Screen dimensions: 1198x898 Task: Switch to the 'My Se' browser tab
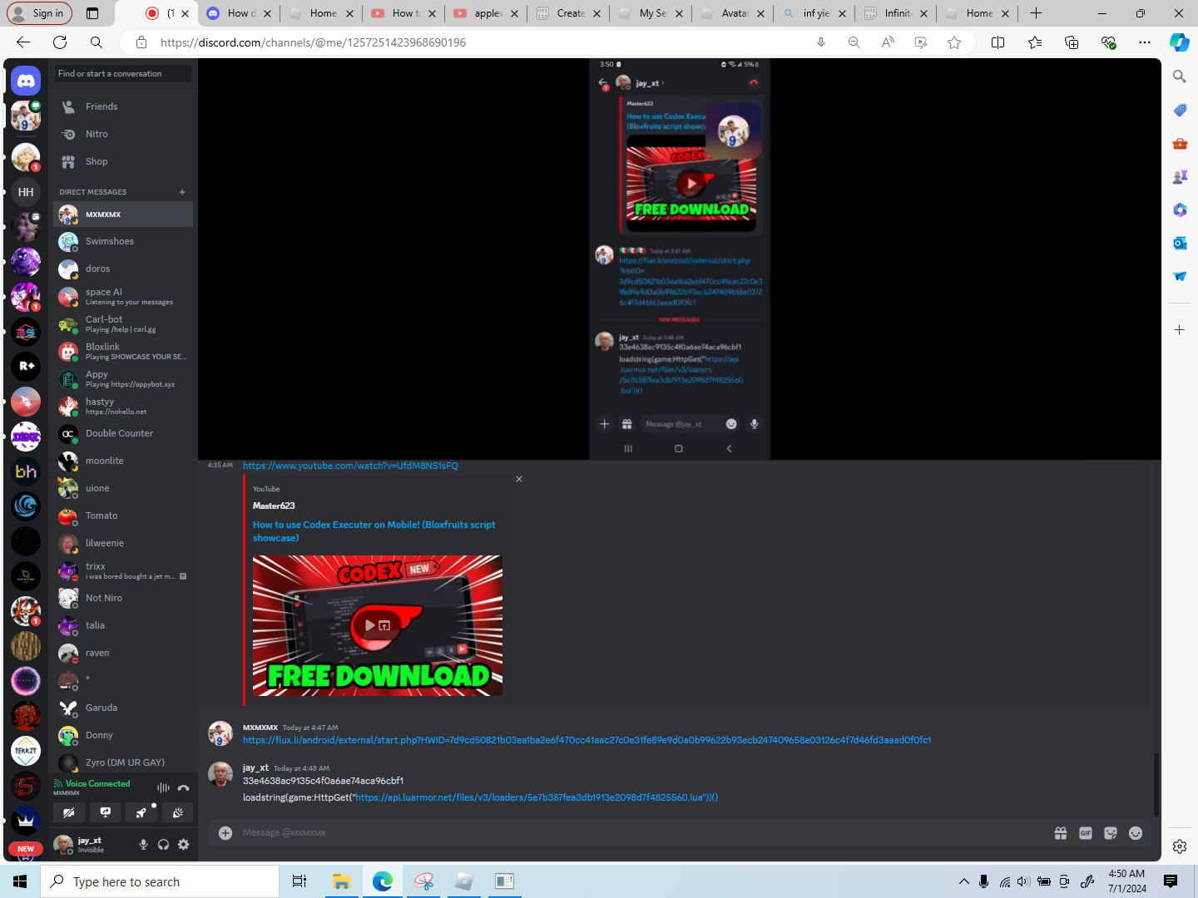point(651,13)
